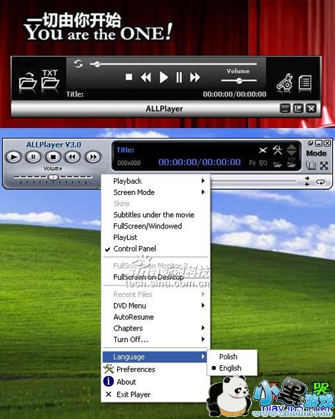Expand the Screen Mode submenu

coord(155,192)
